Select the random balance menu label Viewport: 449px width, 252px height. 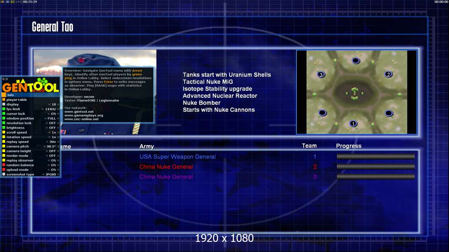[x=20, y=165]
